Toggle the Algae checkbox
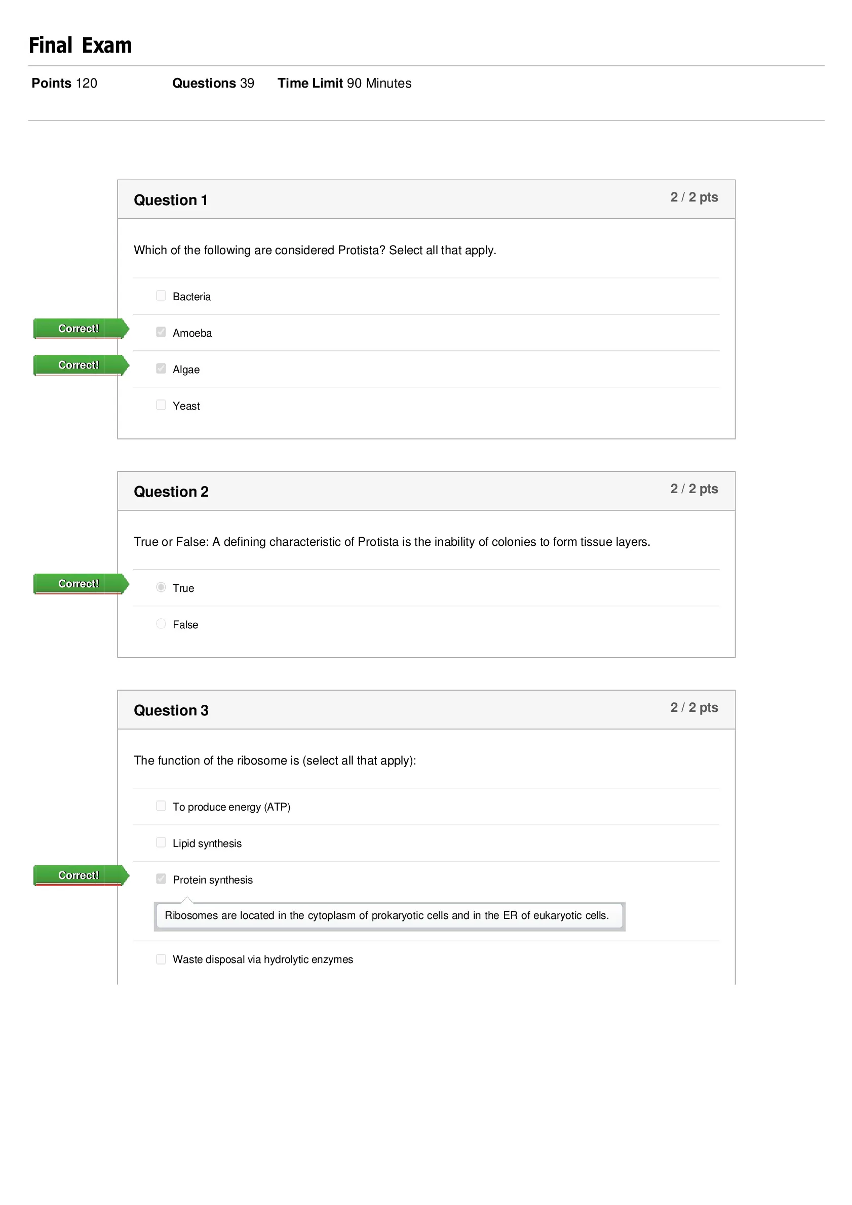The image size is (852, 1205). point(161,369)
